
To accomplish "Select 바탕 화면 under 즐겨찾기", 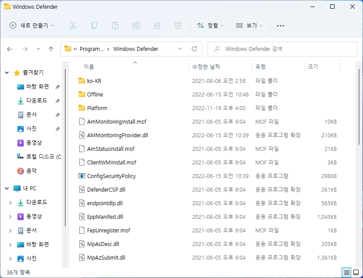I will [x=38, y=87].
